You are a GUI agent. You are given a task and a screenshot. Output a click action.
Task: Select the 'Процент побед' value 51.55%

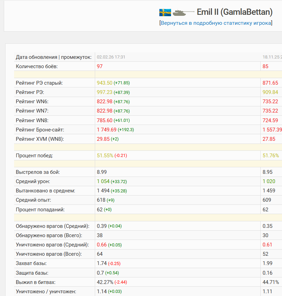(105, 156)
